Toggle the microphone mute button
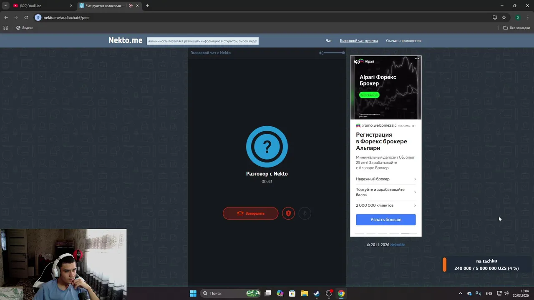The width and height of the screenshot is (534, 300). (x=305, y=213)
